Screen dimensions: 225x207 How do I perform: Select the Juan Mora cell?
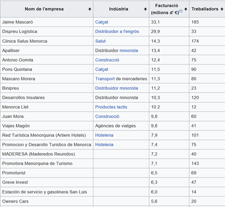47,116
